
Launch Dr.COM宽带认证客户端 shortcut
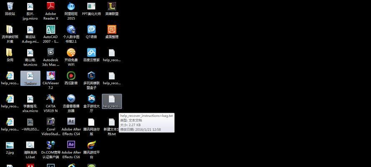pos(50,150)
